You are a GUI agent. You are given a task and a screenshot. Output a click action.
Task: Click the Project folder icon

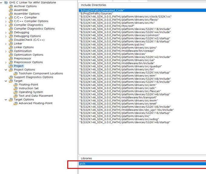coord(11,66)
